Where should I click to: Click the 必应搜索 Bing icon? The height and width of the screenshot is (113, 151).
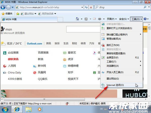coord(5,53)
